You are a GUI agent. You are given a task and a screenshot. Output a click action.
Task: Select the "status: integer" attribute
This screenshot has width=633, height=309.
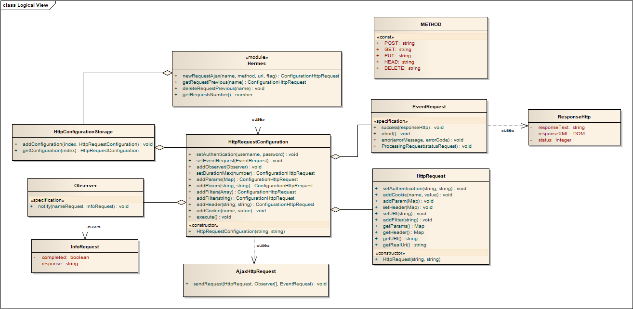(x=555, y=140)
